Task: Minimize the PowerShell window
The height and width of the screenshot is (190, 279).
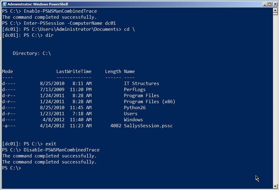Action: (265, 4)
